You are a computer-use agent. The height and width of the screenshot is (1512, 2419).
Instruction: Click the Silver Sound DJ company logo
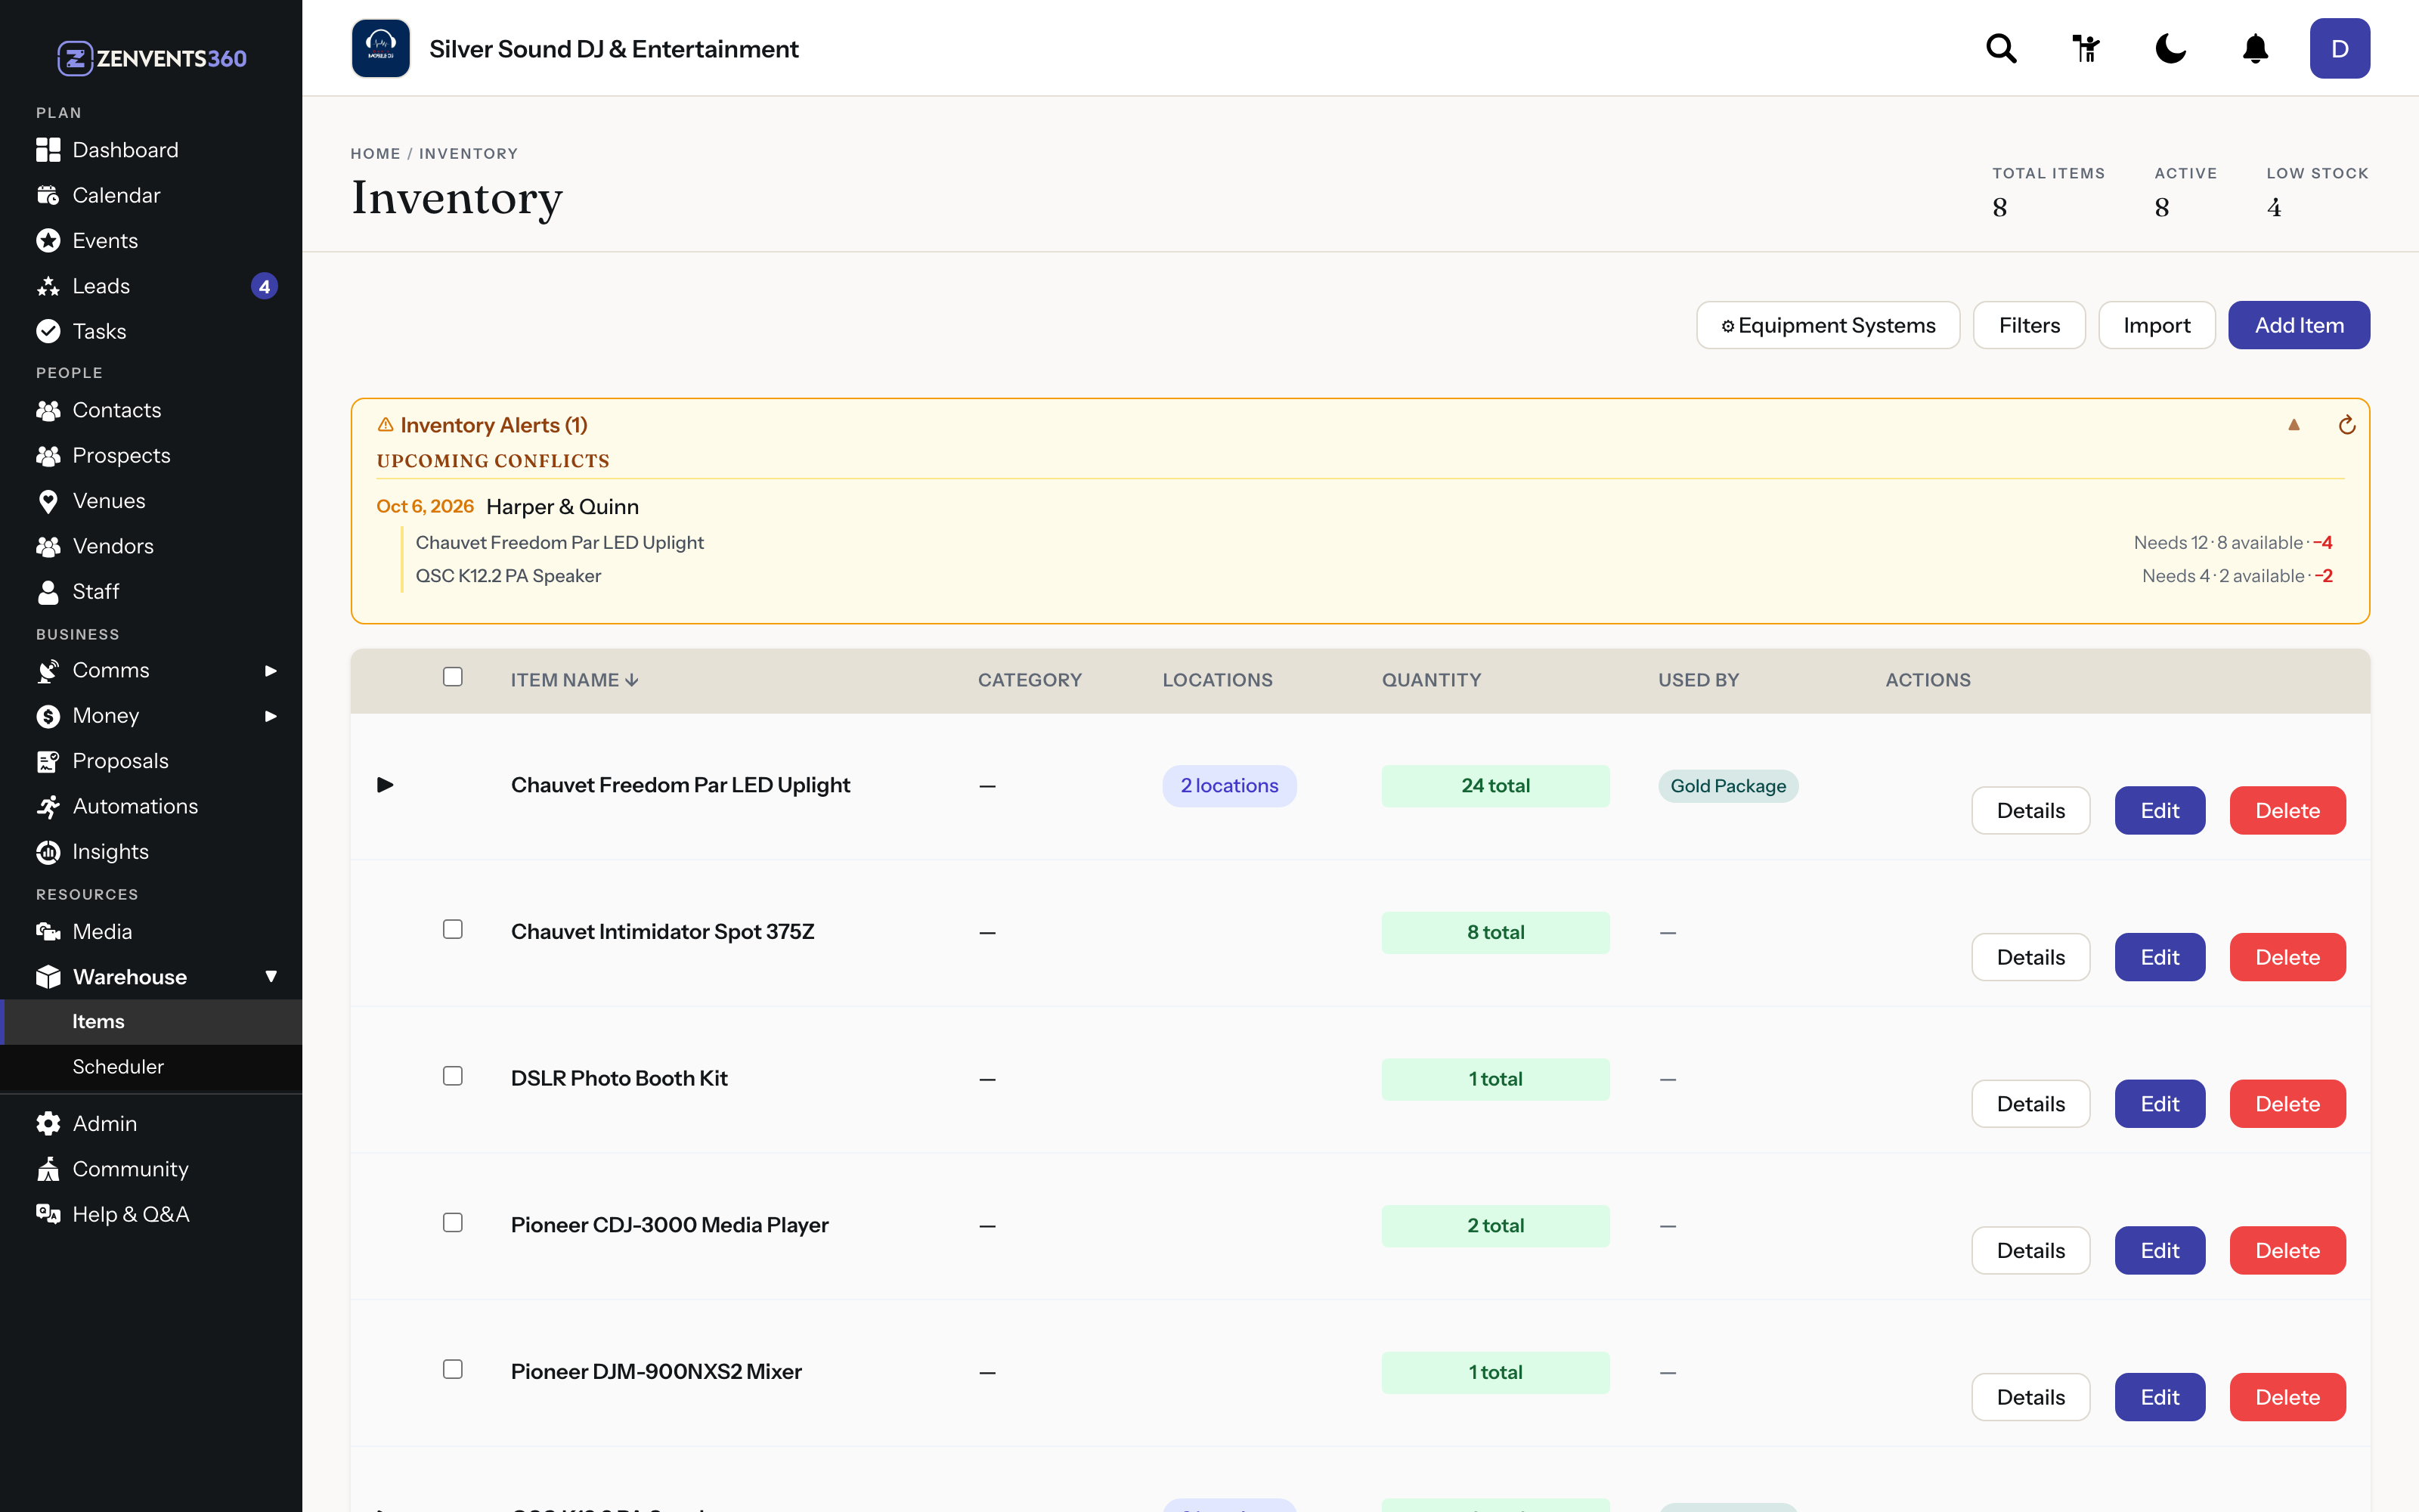point(381,48)
